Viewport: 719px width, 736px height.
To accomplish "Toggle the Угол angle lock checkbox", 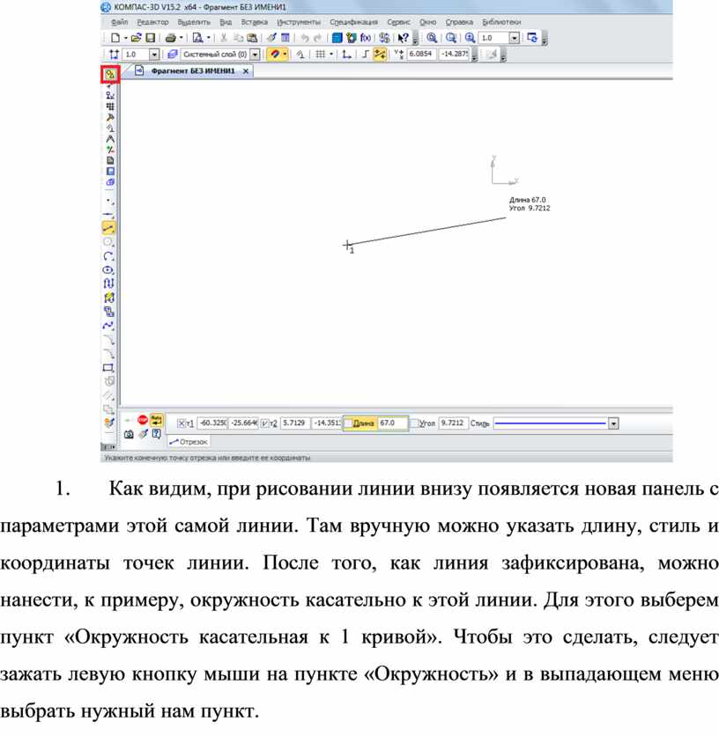I will pyautogui.click(x=415, y=423).
